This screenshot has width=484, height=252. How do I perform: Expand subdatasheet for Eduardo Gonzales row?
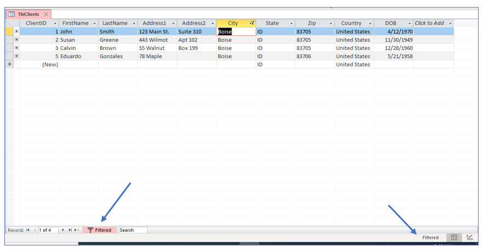[x=16, y=56]
